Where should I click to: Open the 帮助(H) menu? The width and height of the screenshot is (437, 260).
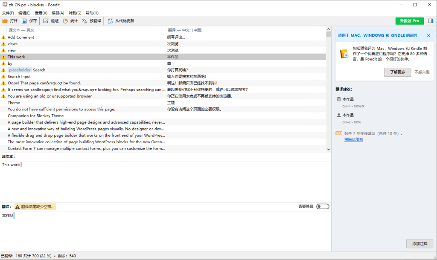pyautogui.click(x=92, y=13)
